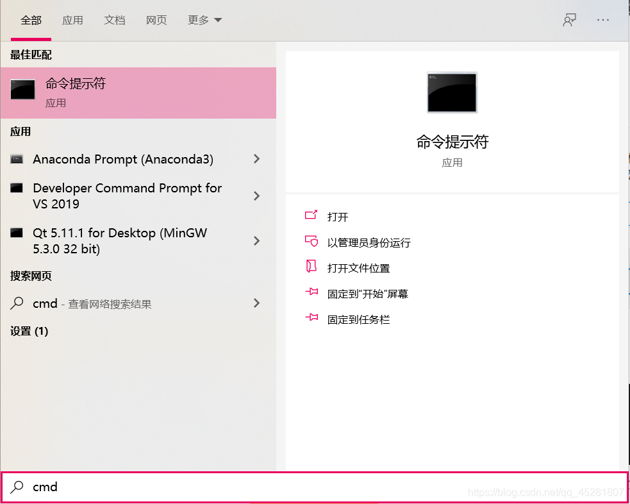
Task: Click the feedback person icon
Action: 569,20
